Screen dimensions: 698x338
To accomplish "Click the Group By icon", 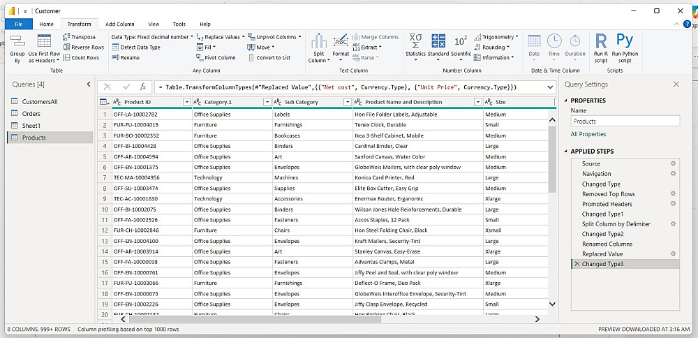I will (x=17, y=42).
